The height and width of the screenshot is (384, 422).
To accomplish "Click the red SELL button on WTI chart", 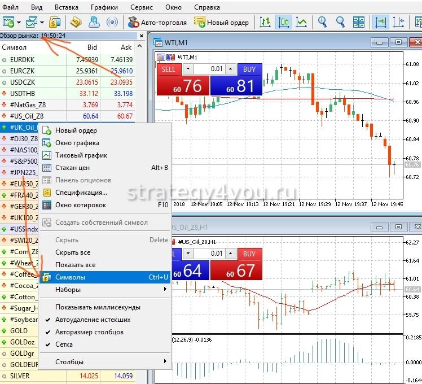I will coord(169,69).
